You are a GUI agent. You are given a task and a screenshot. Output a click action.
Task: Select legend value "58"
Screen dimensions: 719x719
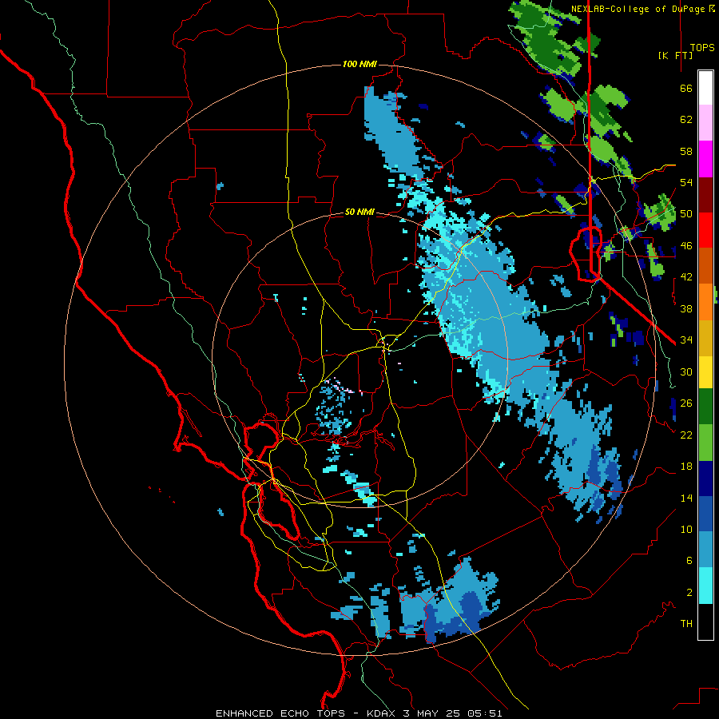[686, 151]
